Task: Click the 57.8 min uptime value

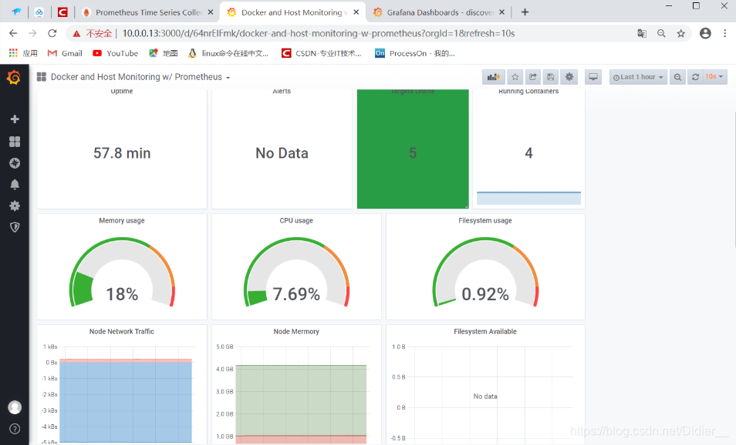Action: (122, 153)
